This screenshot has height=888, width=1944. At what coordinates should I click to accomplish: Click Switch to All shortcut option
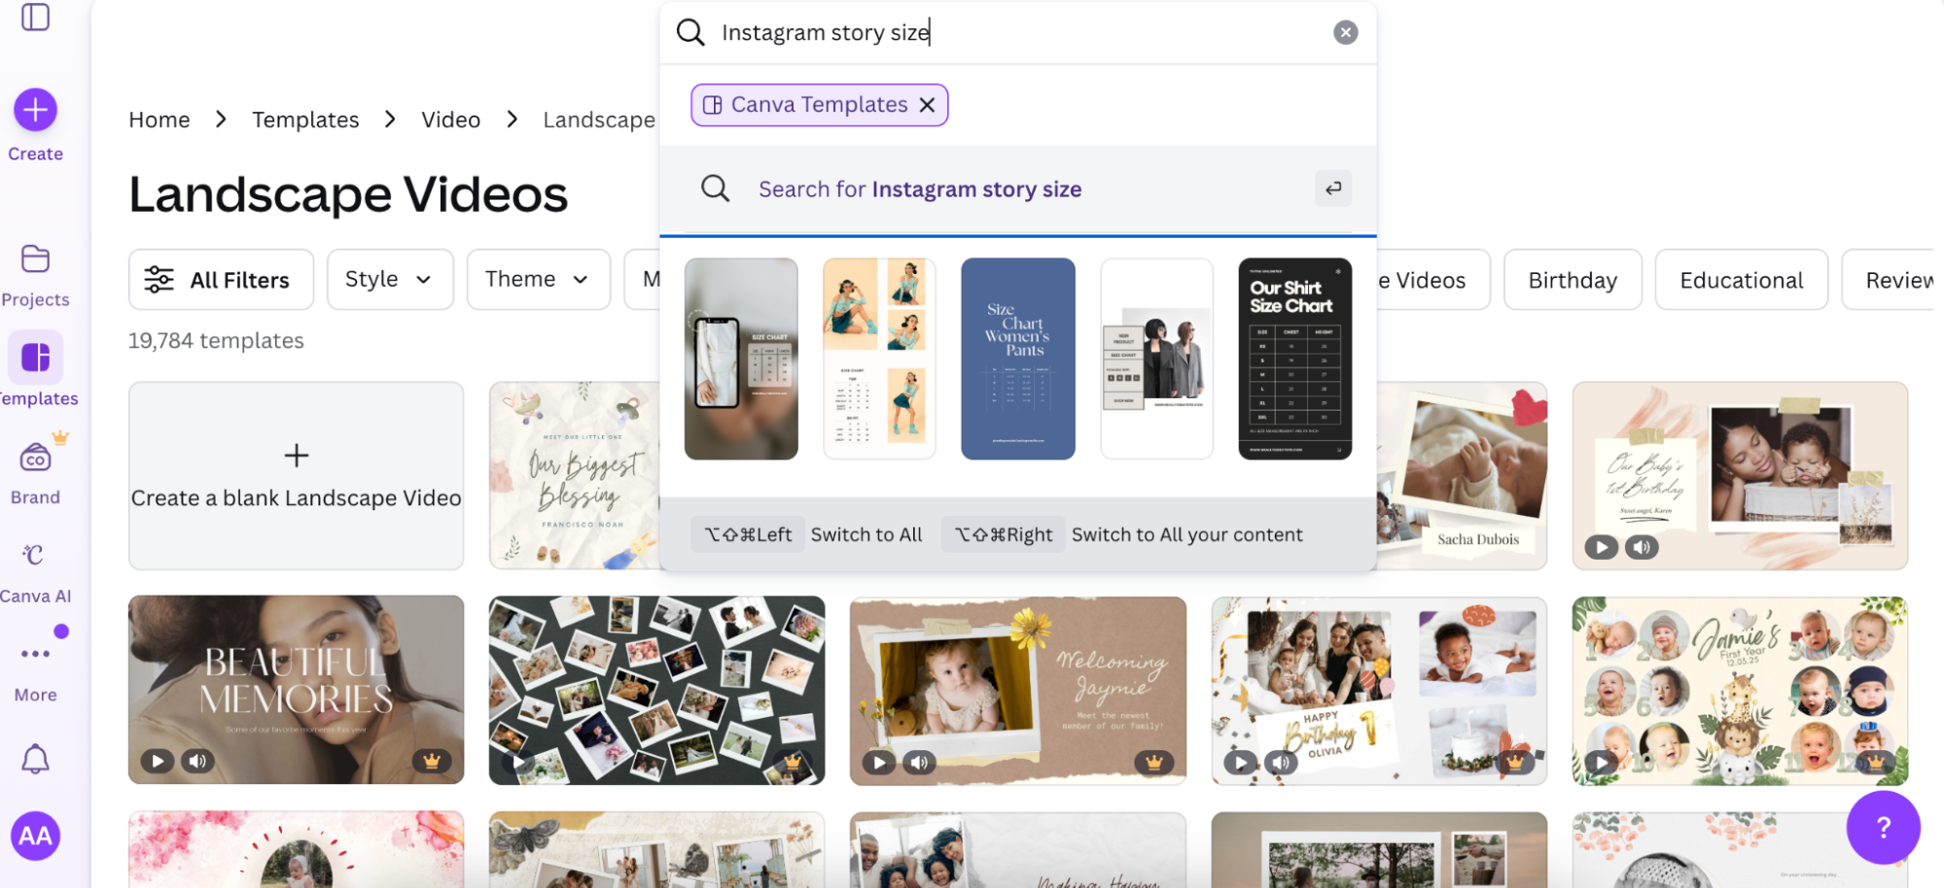tap(807, 534)
